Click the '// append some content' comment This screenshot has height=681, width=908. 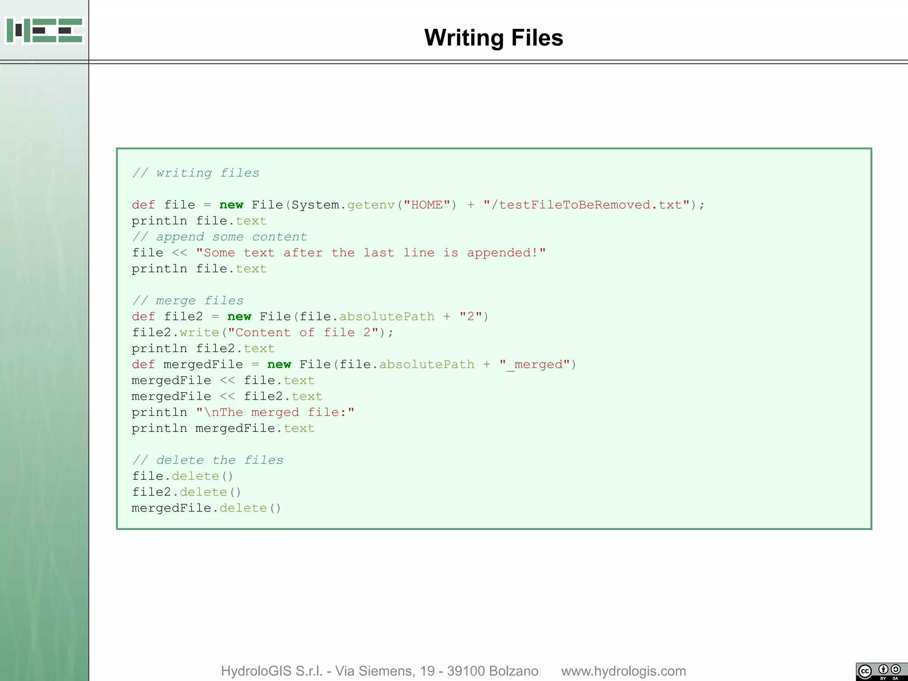tap(219, 237)
